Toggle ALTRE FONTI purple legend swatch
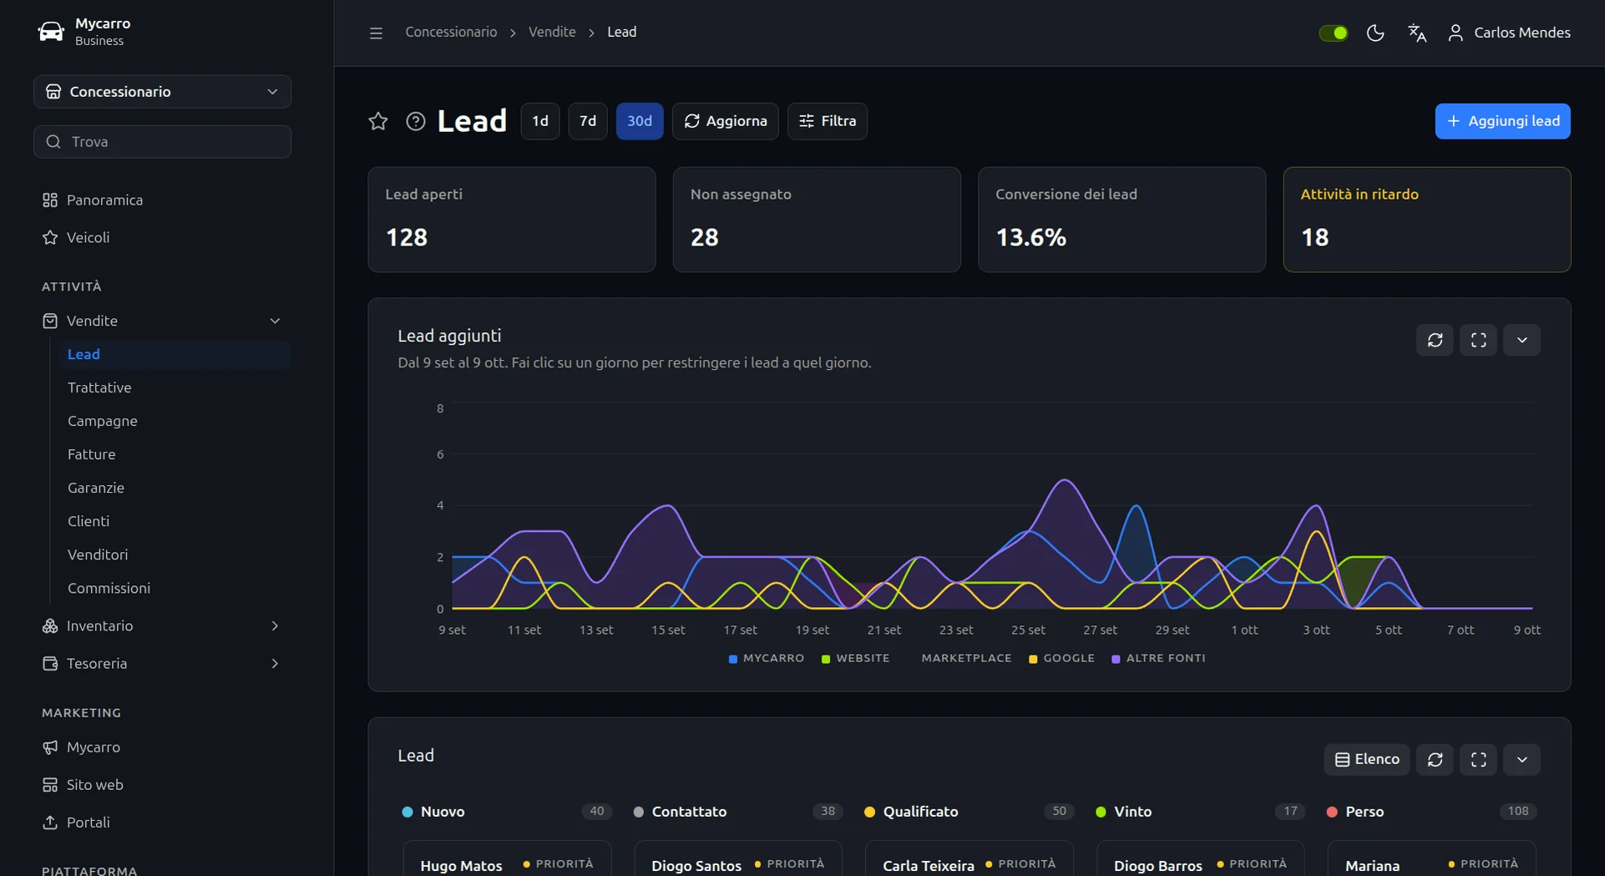1605x876 pixels. coord(1116,659)
